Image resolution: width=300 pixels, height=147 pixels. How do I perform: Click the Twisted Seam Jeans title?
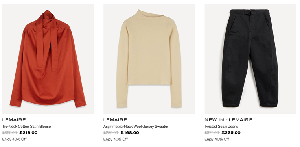click(221, 127)
